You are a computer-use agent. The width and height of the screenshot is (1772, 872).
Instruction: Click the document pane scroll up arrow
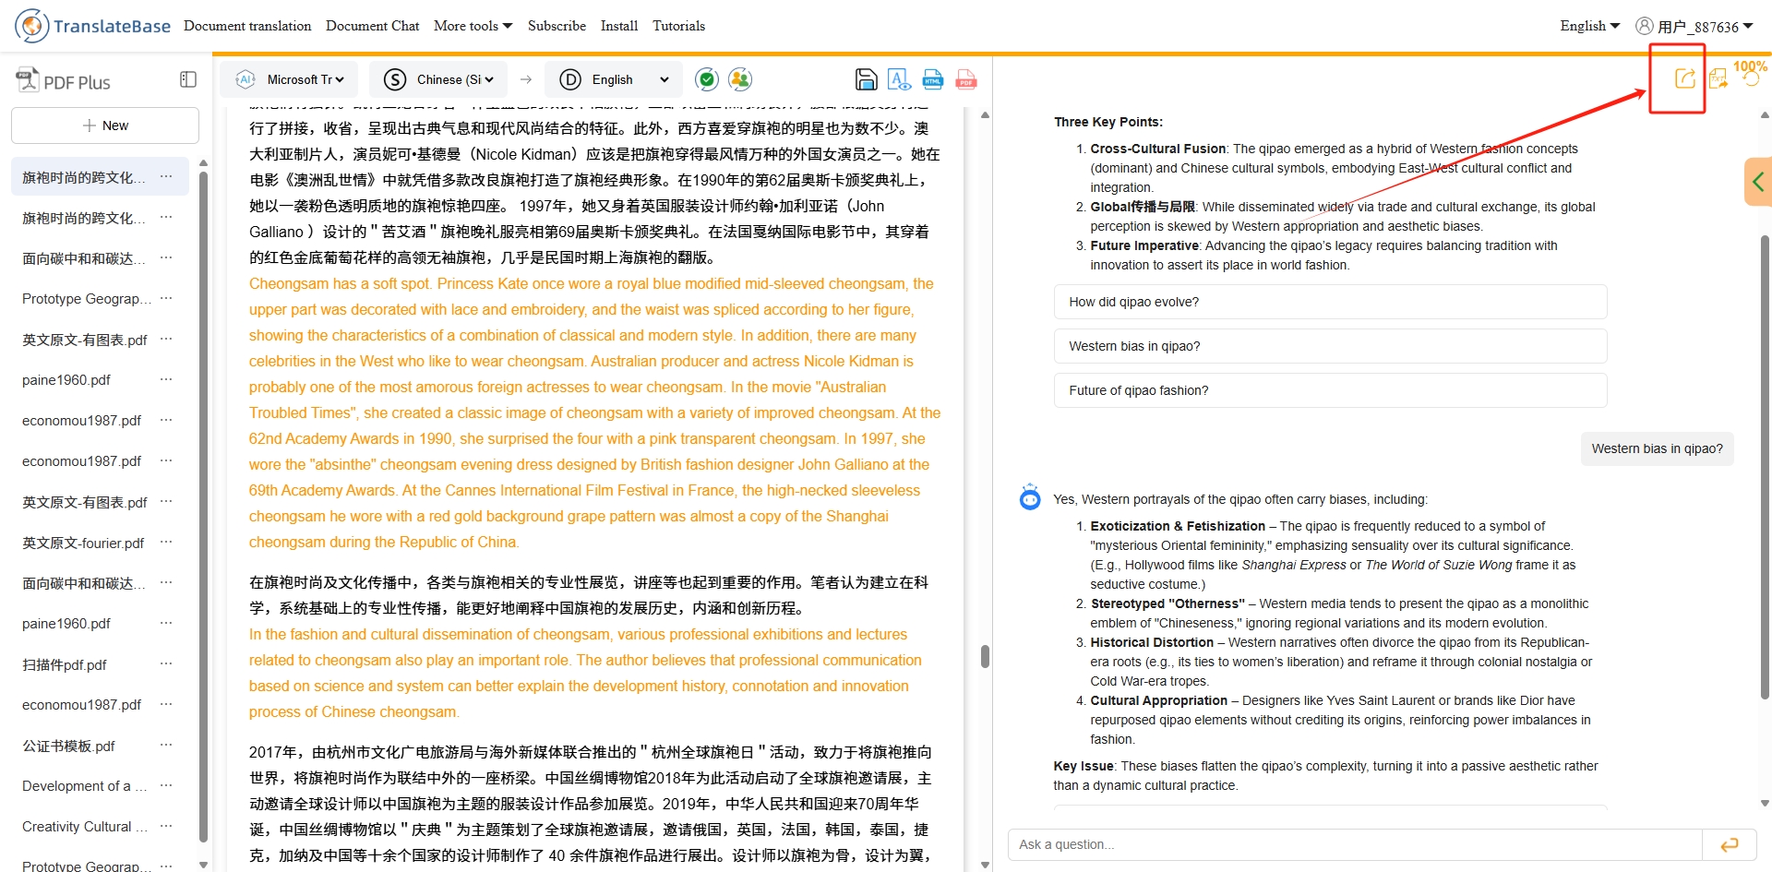click(985, 115)
